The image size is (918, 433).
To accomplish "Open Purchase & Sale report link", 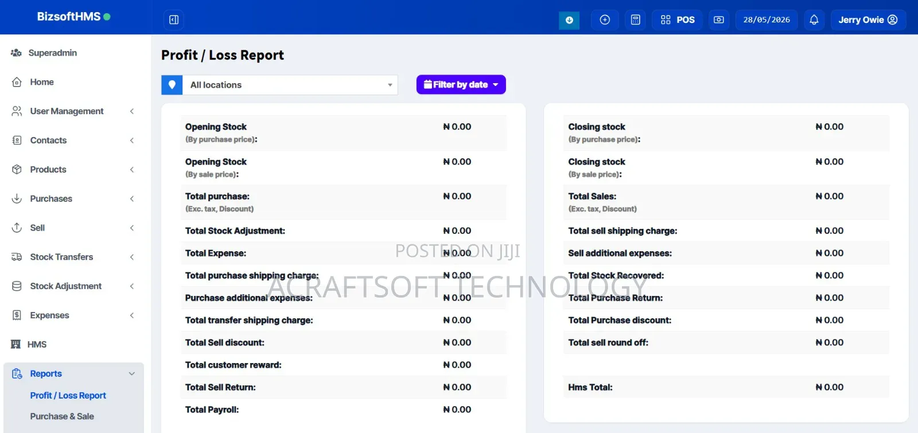I will tap(62, 416).
